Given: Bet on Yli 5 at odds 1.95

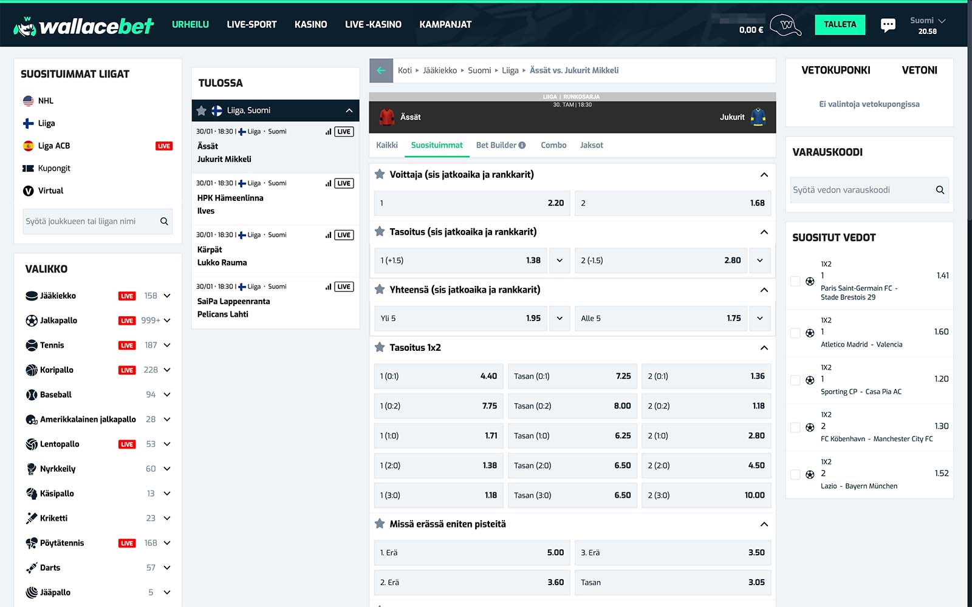Looking at the screenshot, I should (460, 318).
